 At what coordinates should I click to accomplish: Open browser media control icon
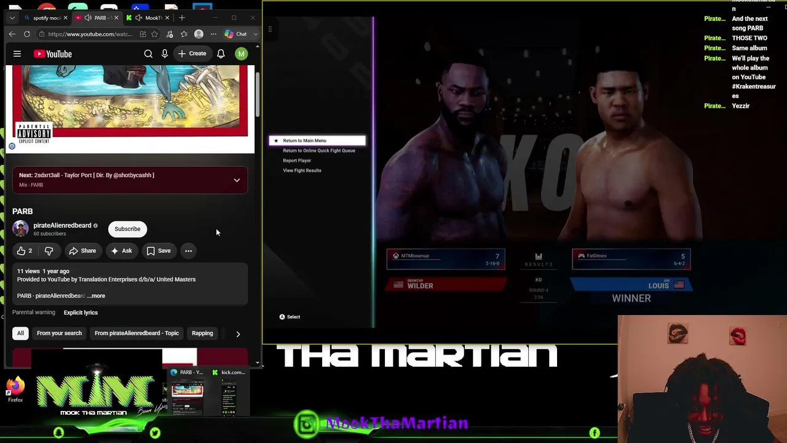170,34
